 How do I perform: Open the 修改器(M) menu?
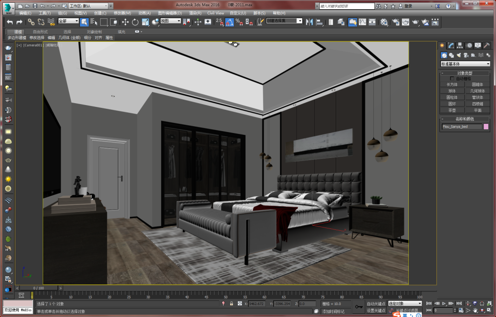[x=122, y=13]
